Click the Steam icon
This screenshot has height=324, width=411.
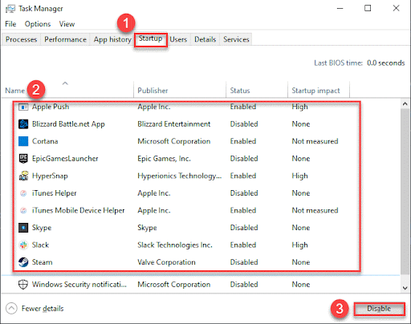click(23, 262)
